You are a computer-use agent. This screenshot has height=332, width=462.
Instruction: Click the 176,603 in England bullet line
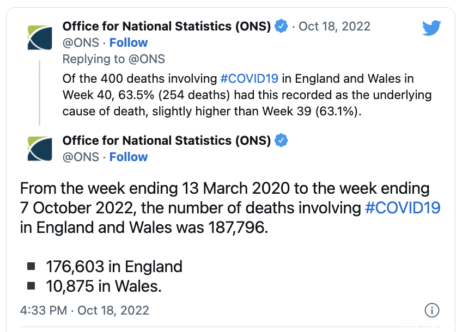114,266
